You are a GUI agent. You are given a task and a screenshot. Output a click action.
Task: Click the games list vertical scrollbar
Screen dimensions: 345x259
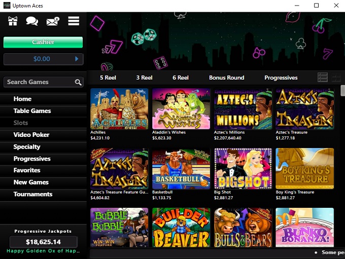tap(343, 91)
